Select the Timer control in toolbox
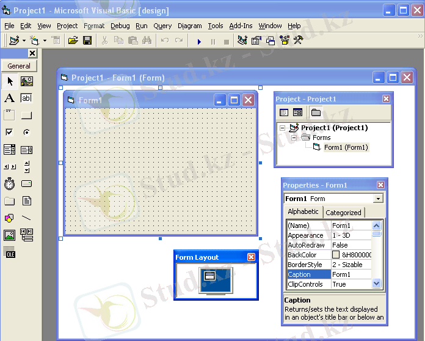This screenshot has width=425, height=341. [x=9, y=184]
